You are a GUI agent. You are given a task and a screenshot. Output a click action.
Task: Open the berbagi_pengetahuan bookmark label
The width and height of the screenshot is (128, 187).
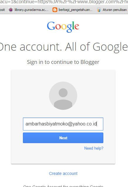tap(75, 10)
